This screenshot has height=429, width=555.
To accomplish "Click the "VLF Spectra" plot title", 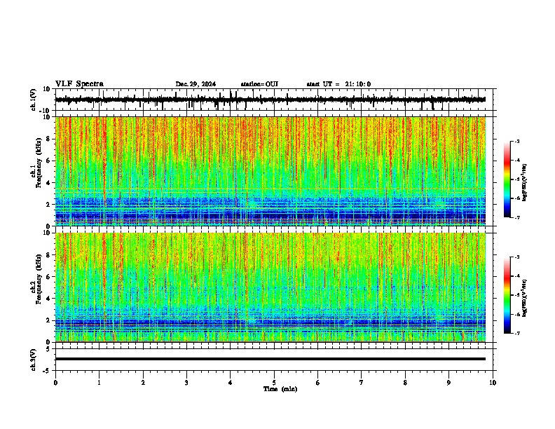I will click(x=79, y=84).
